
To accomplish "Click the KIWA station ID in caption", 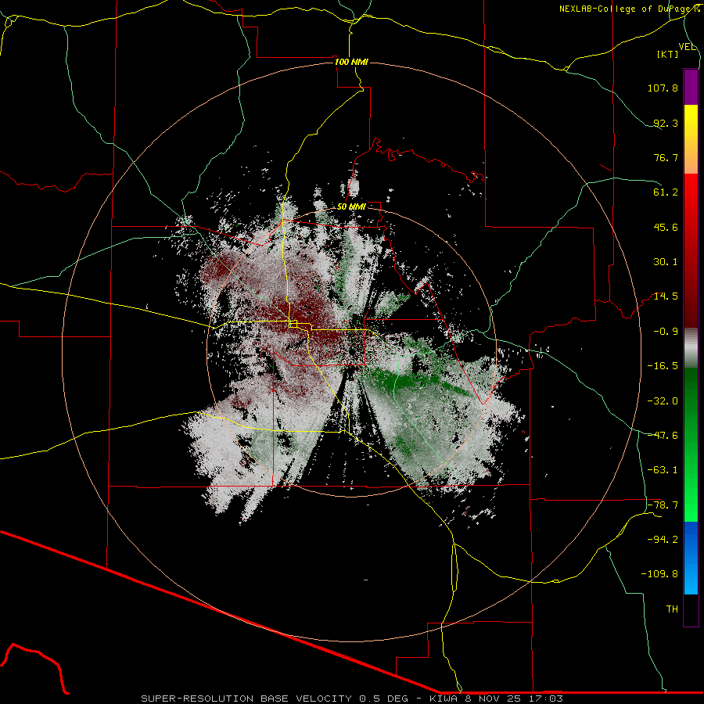I will (444, 699).
